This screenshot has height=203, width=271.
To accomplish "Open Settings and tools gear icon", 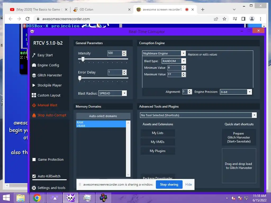I will (x=34, y=188).
